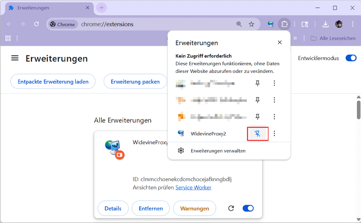361x223 pixels.
Task: Click the pinned WidevineProxy2 toolbar icon
Action: (x=271, y=24)
